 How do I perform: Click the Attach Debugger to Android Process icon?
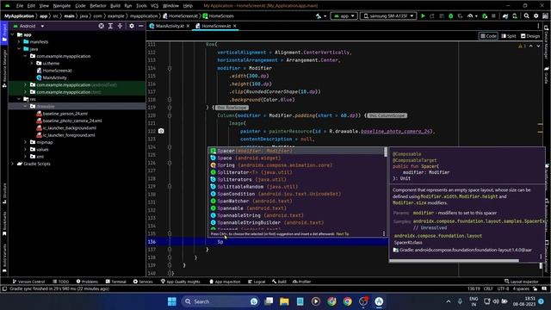[x=485, y=15]
